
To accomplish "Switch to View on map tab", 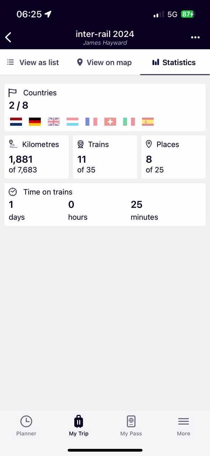I will [x=104, y=62].
